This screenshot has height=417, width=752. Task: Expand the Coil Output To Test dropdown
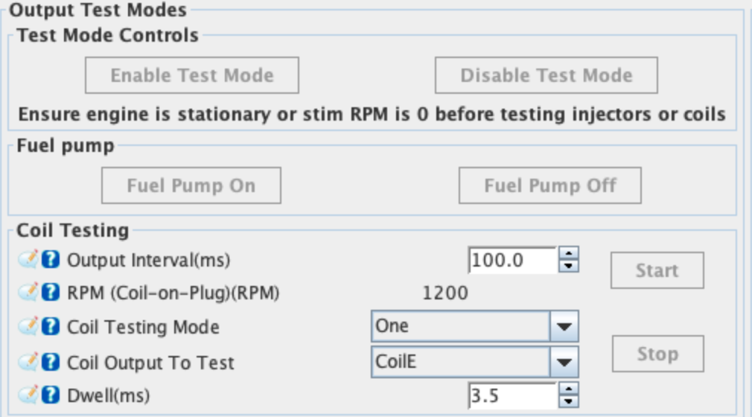click(x=564, y=362)
